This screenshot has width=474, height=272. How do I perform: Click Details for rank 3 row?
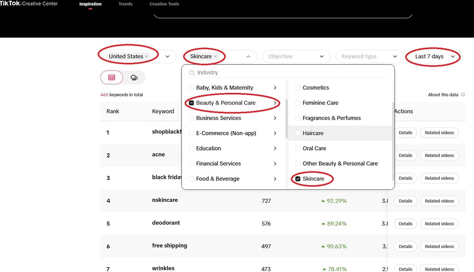click(x=405, y=178)
